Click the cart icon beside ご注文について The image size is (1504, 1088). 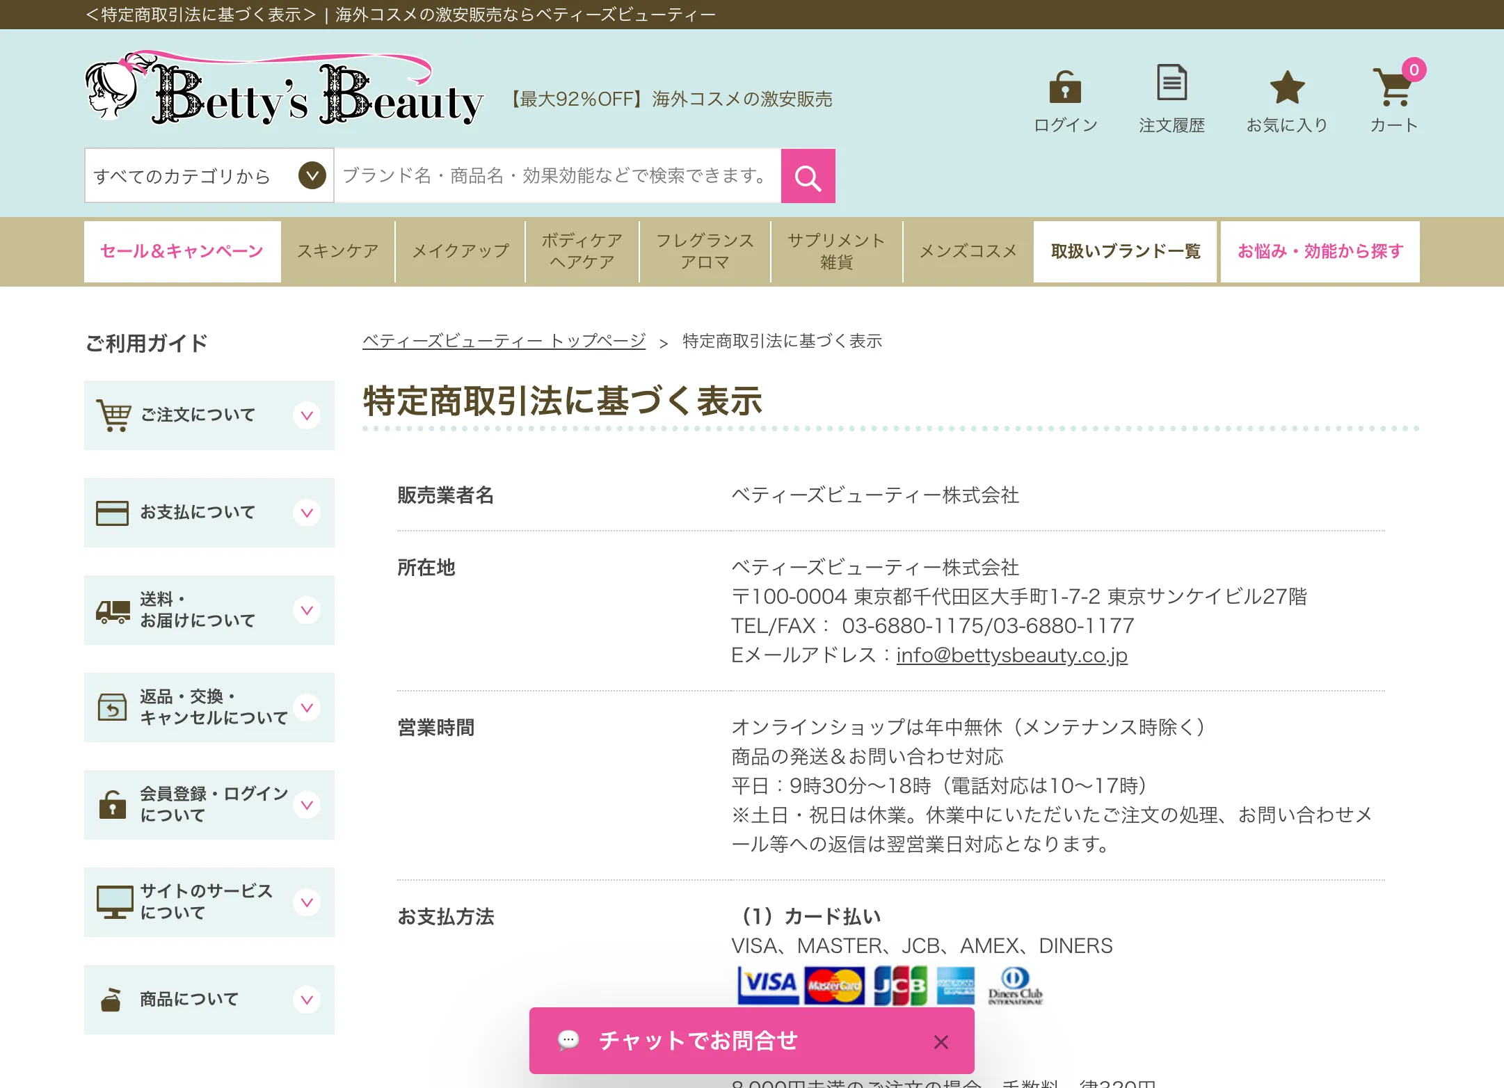113,414
